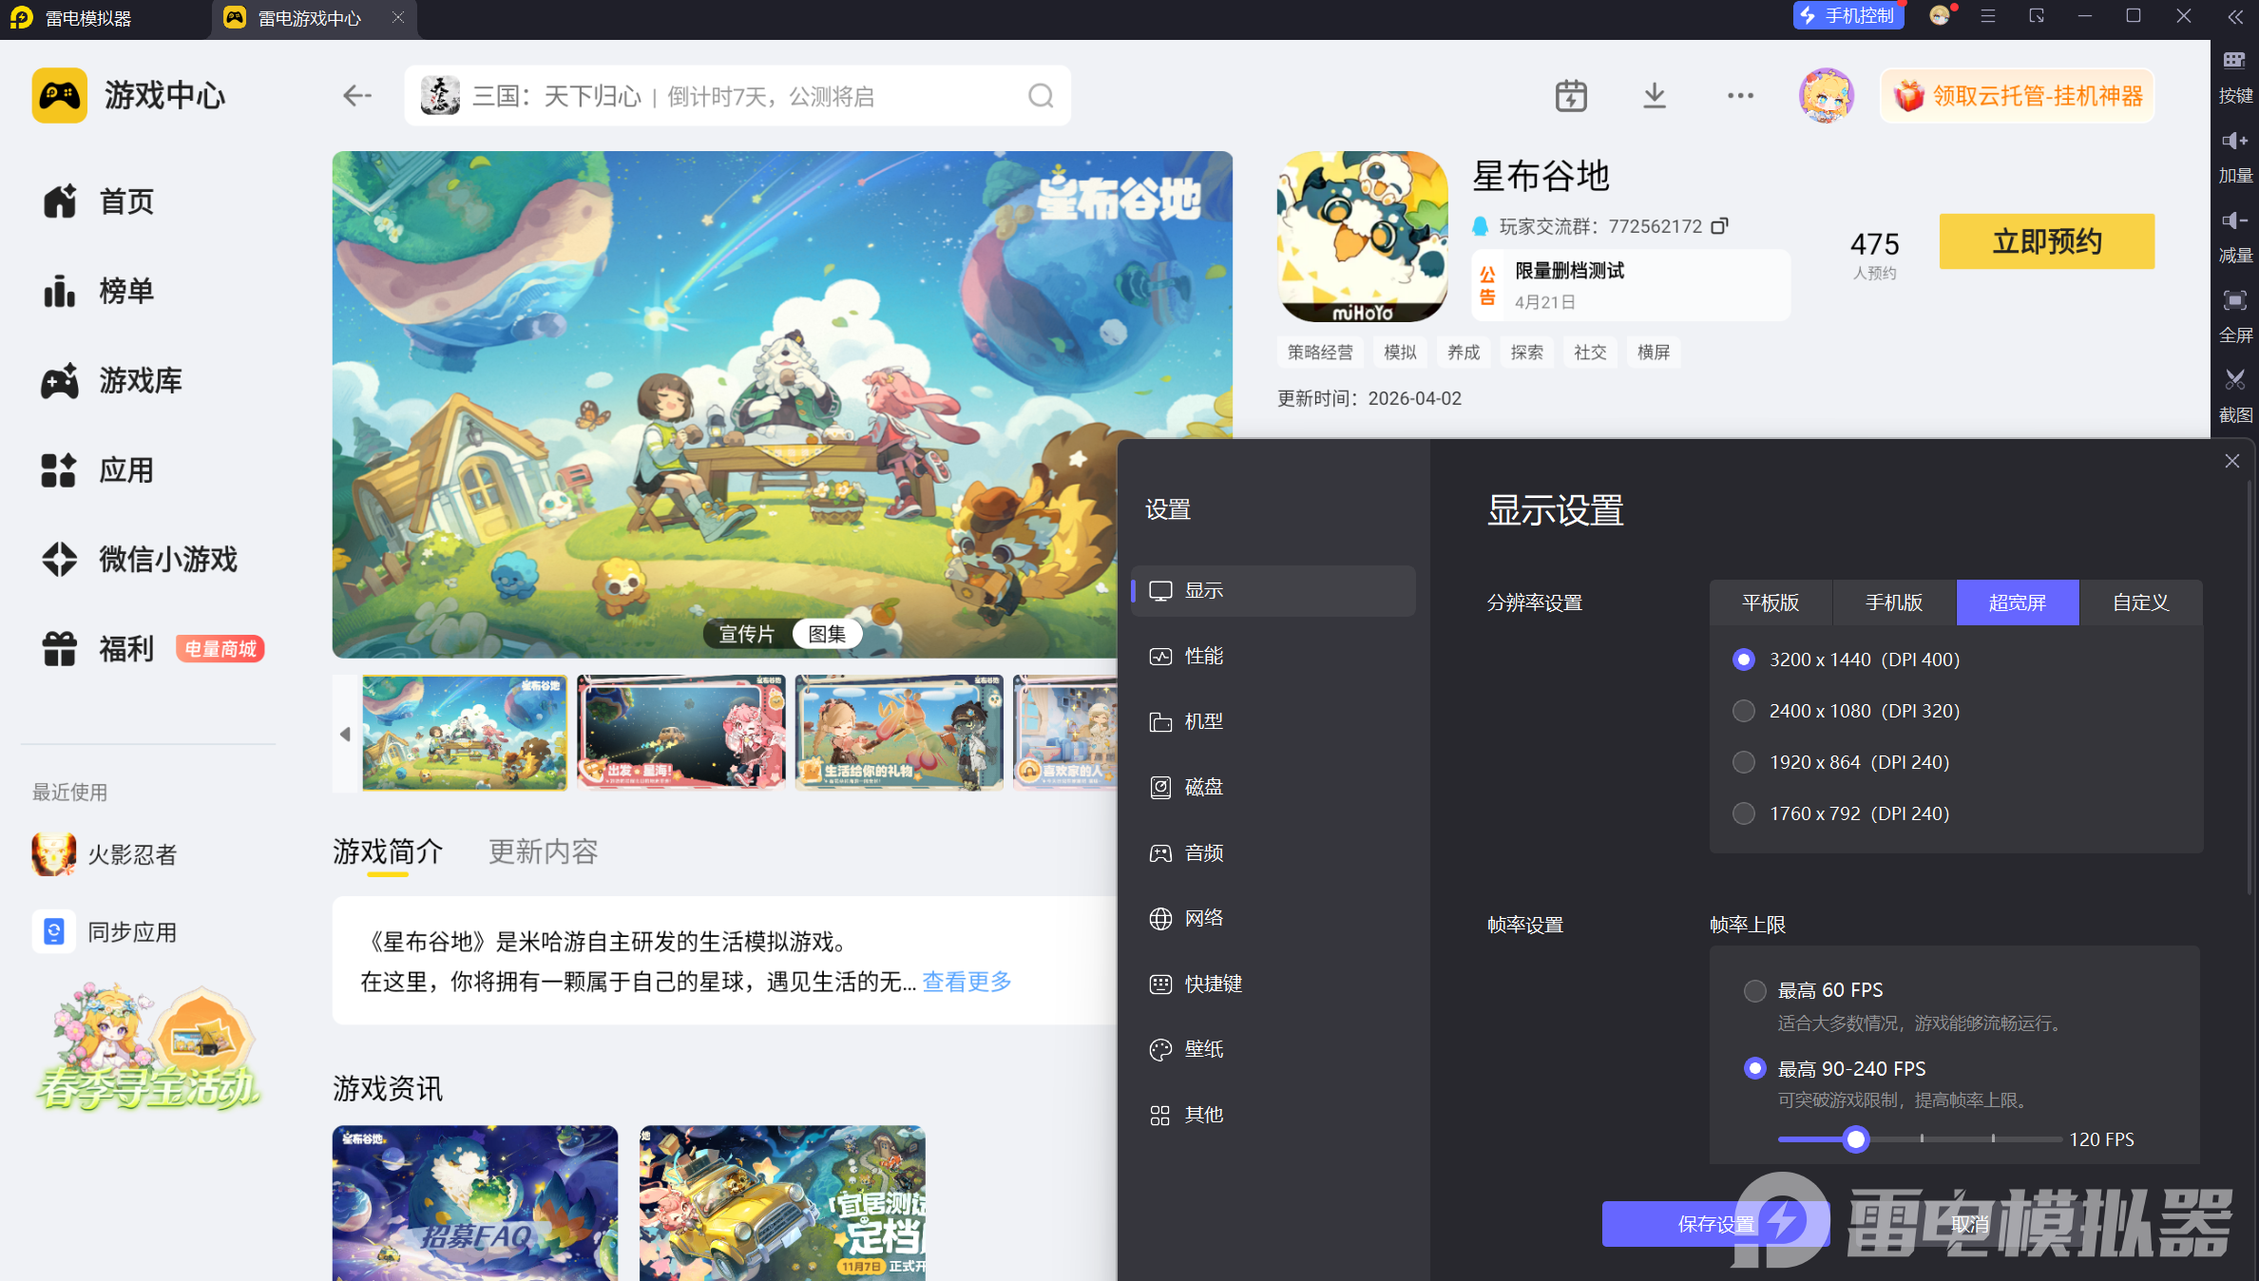Click the FPS limit slider handle
The image size is (2259, 1281).
click(x=1855, y=1138)
